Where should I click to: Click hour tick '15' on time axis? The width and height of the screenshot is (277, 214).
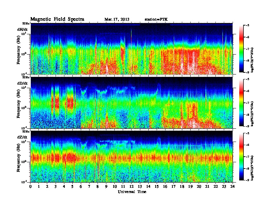pos(157,186)
